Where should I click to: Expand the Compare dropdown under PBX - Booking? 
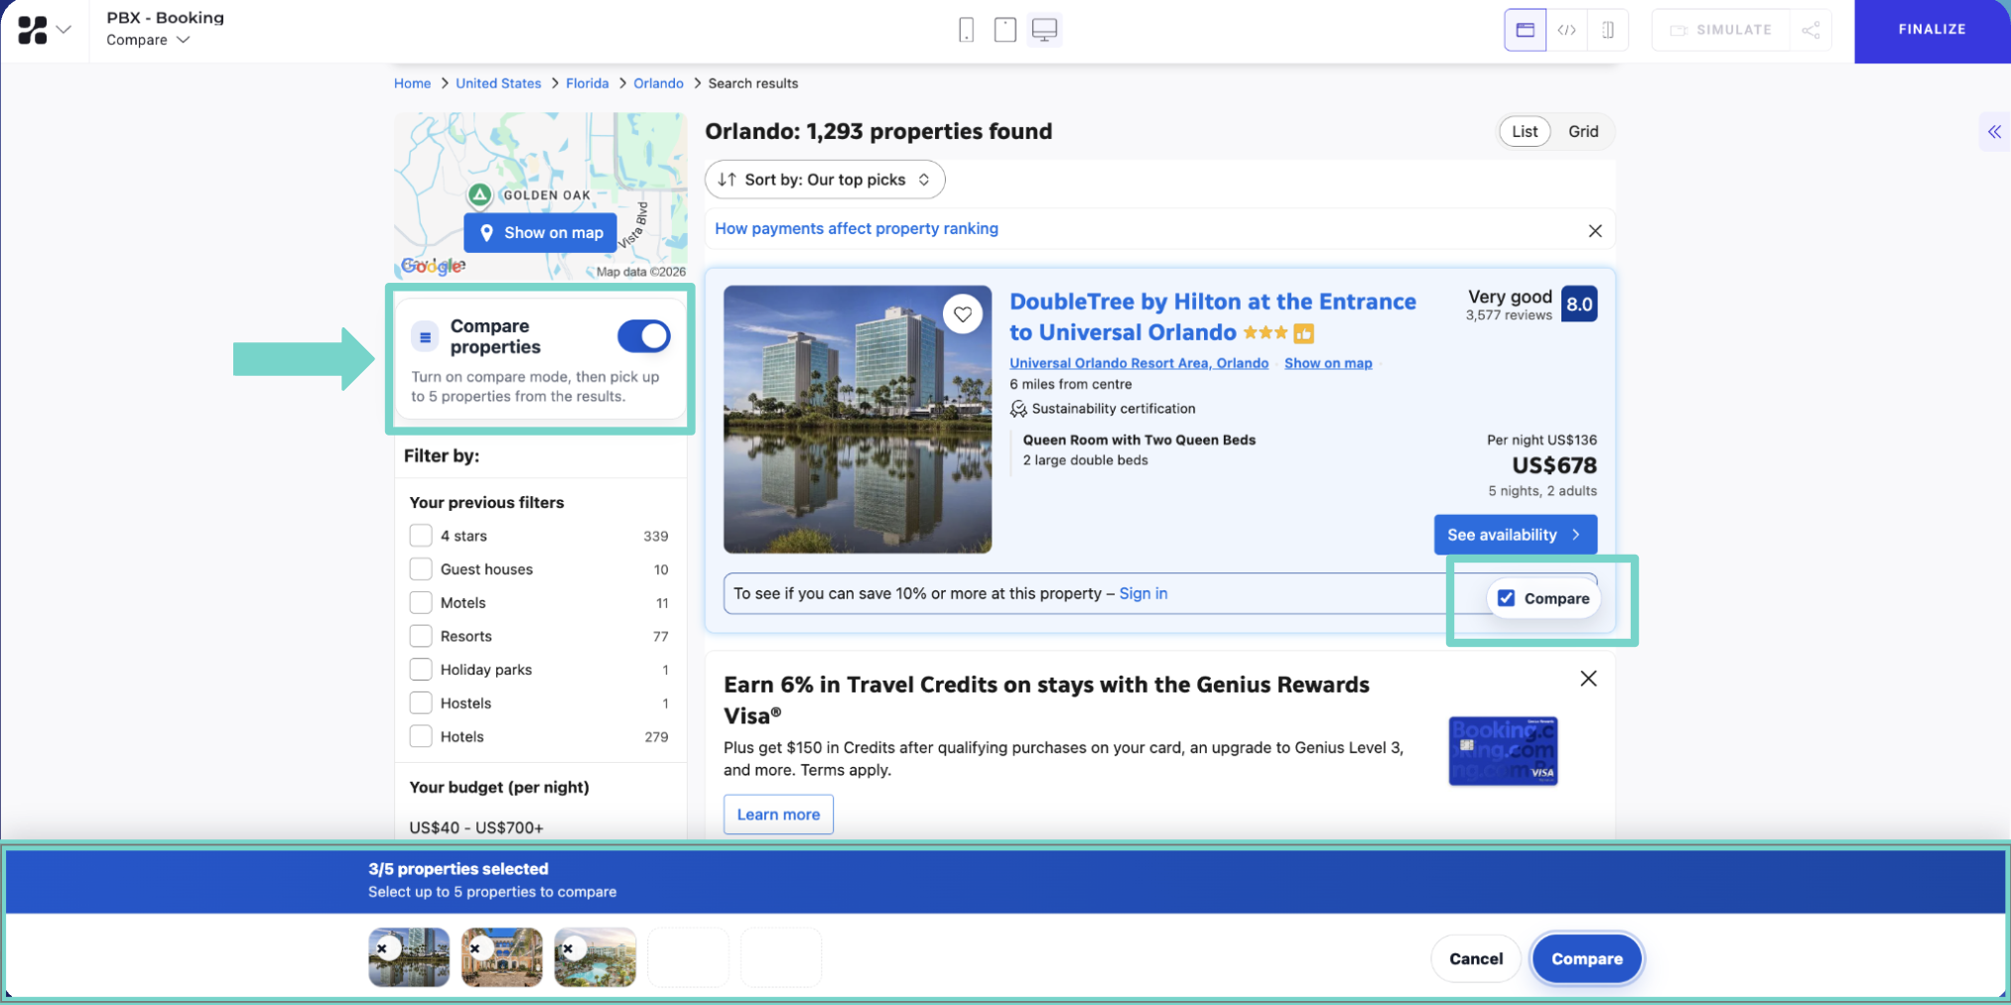(x=147, y=40)
